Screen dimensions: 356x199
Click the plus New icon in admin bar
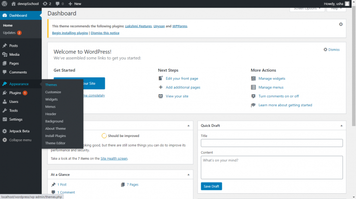point(70,4)
